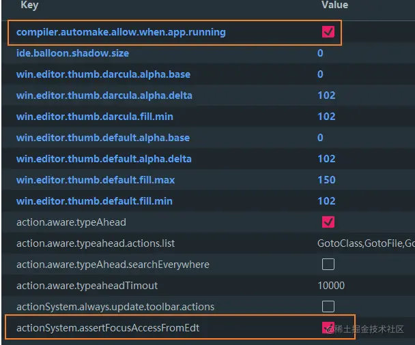Edit GotoClass,GotoFile value
The image size is (415, 345).
coord(366,243)
